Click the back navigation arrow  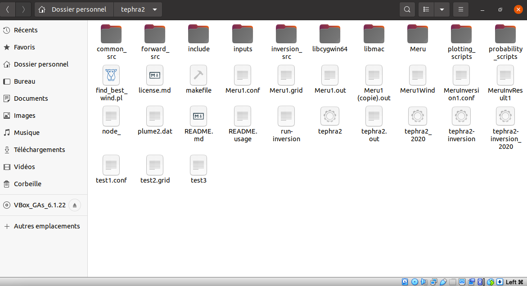pyautogui.click(x=8, y=9)
